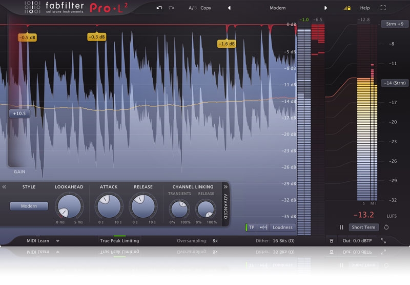Screen dimensions: 410x285
Task: Click the Short Term loudness button
Action: 363,227
